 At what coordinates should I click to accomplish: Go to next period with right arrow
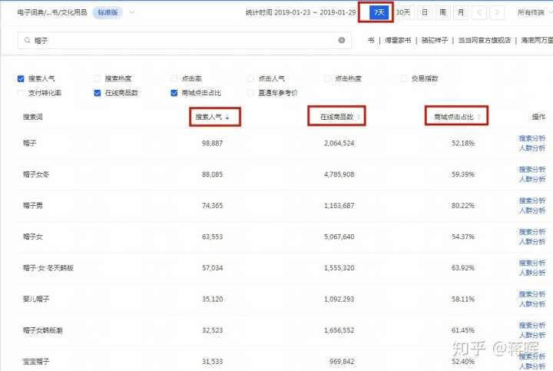click(x=498, y=12)
